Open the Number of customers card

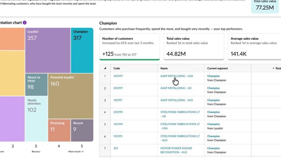(130, 47)
